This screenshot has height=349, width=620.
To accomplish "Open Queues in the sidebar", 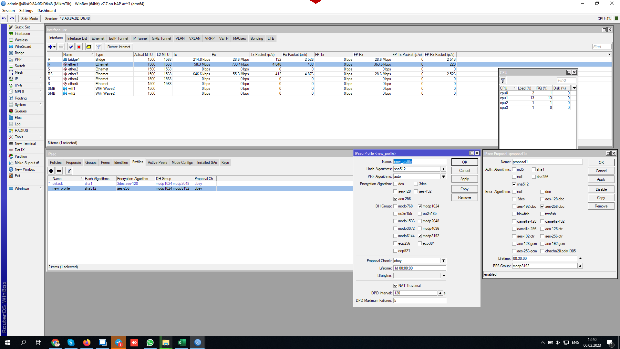I will point(20,111).
